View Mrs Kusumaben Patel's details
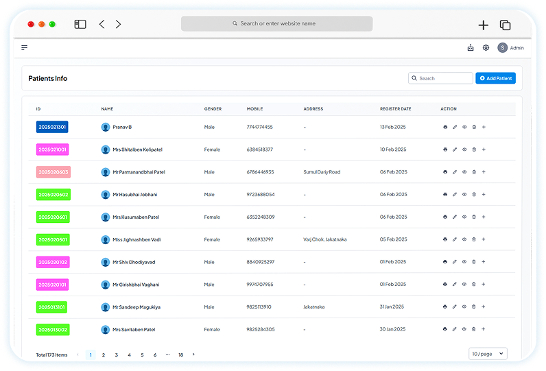The height and width of the screenshot is (371, 546). pos(464,217)
